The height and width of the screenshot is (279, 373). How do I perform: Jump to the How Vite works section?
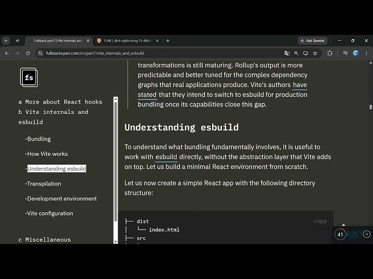pos(47,154)
